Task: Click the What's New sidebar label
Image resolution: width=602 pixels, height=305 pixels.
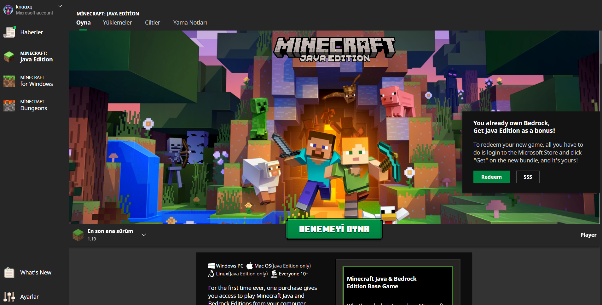Action: point(36,273)
